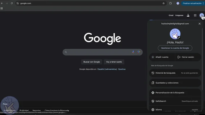Screen dimensions: 205x115
Task: Click the account panel scrollbar
Action: tap(202, 59)
